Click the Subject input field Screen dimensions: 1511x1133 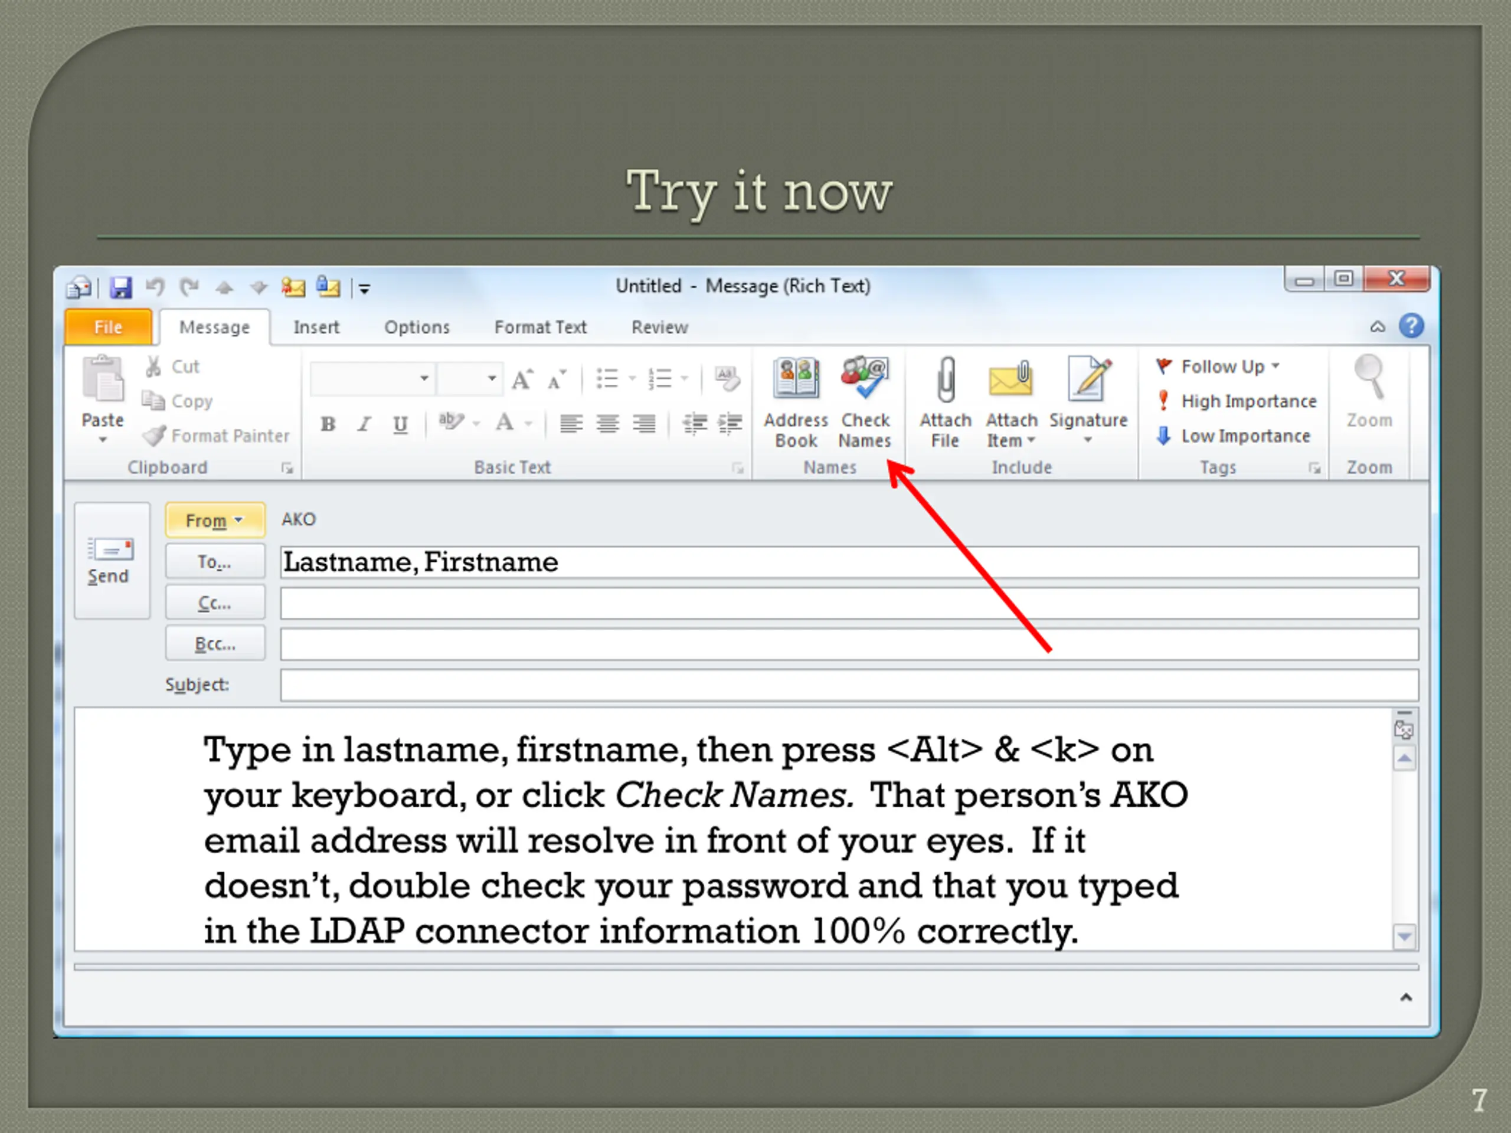coord(849,685)
